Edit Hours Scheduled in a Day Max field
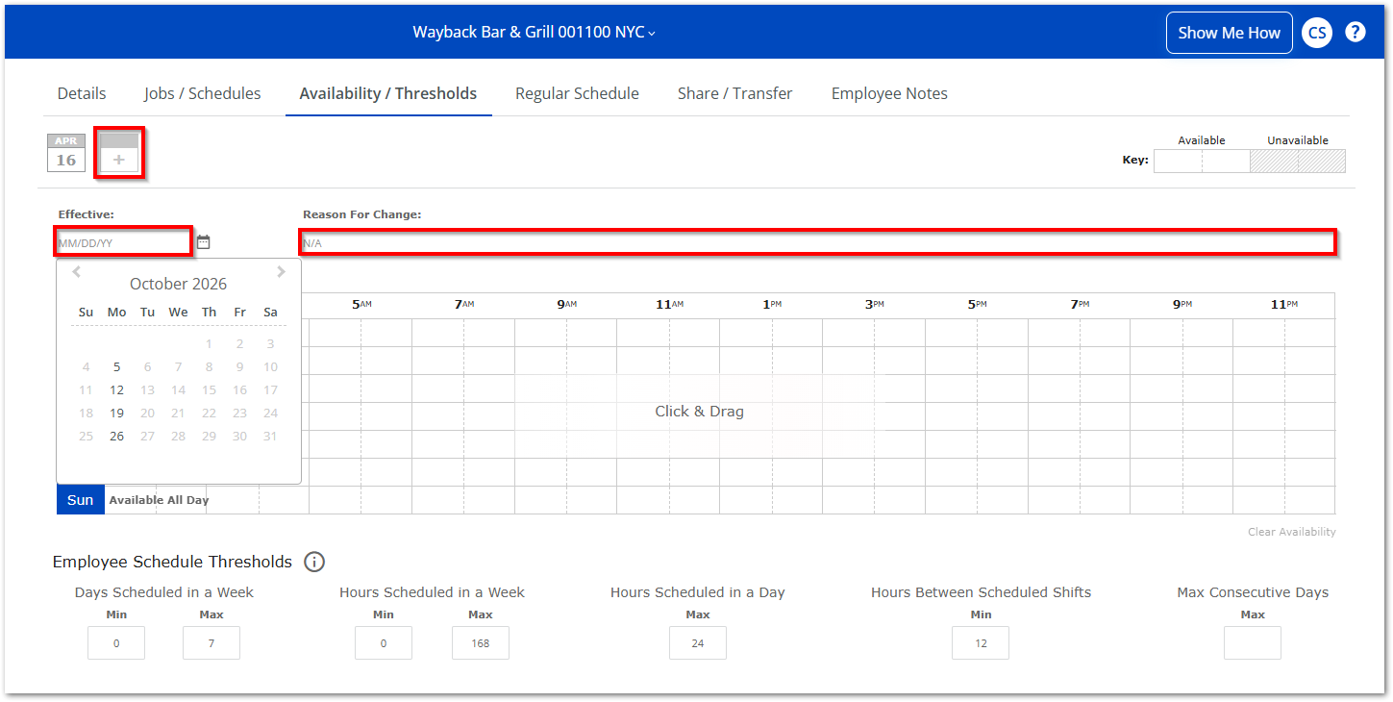Viewport: 1393px width, 702px height. [698, 643]
